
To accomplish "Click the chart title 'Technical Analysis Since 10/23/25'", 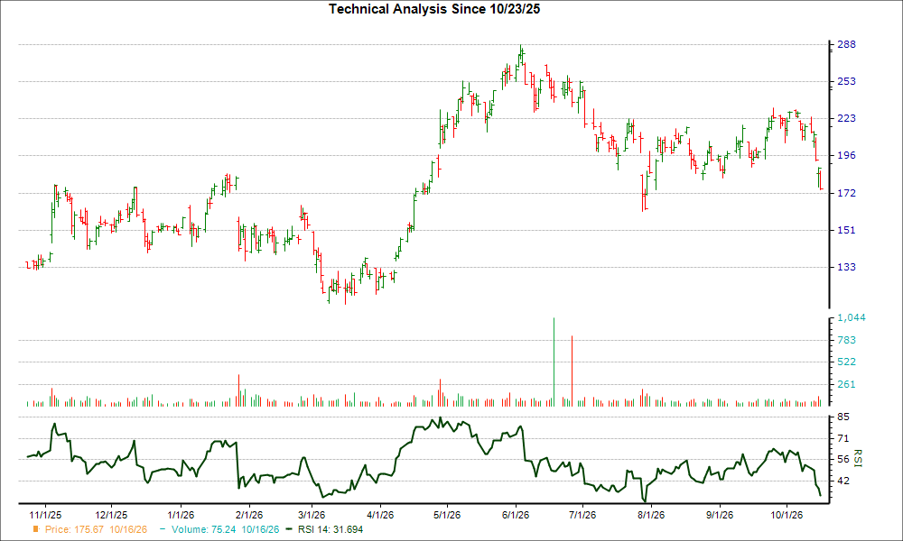I will tap(434, 9).
